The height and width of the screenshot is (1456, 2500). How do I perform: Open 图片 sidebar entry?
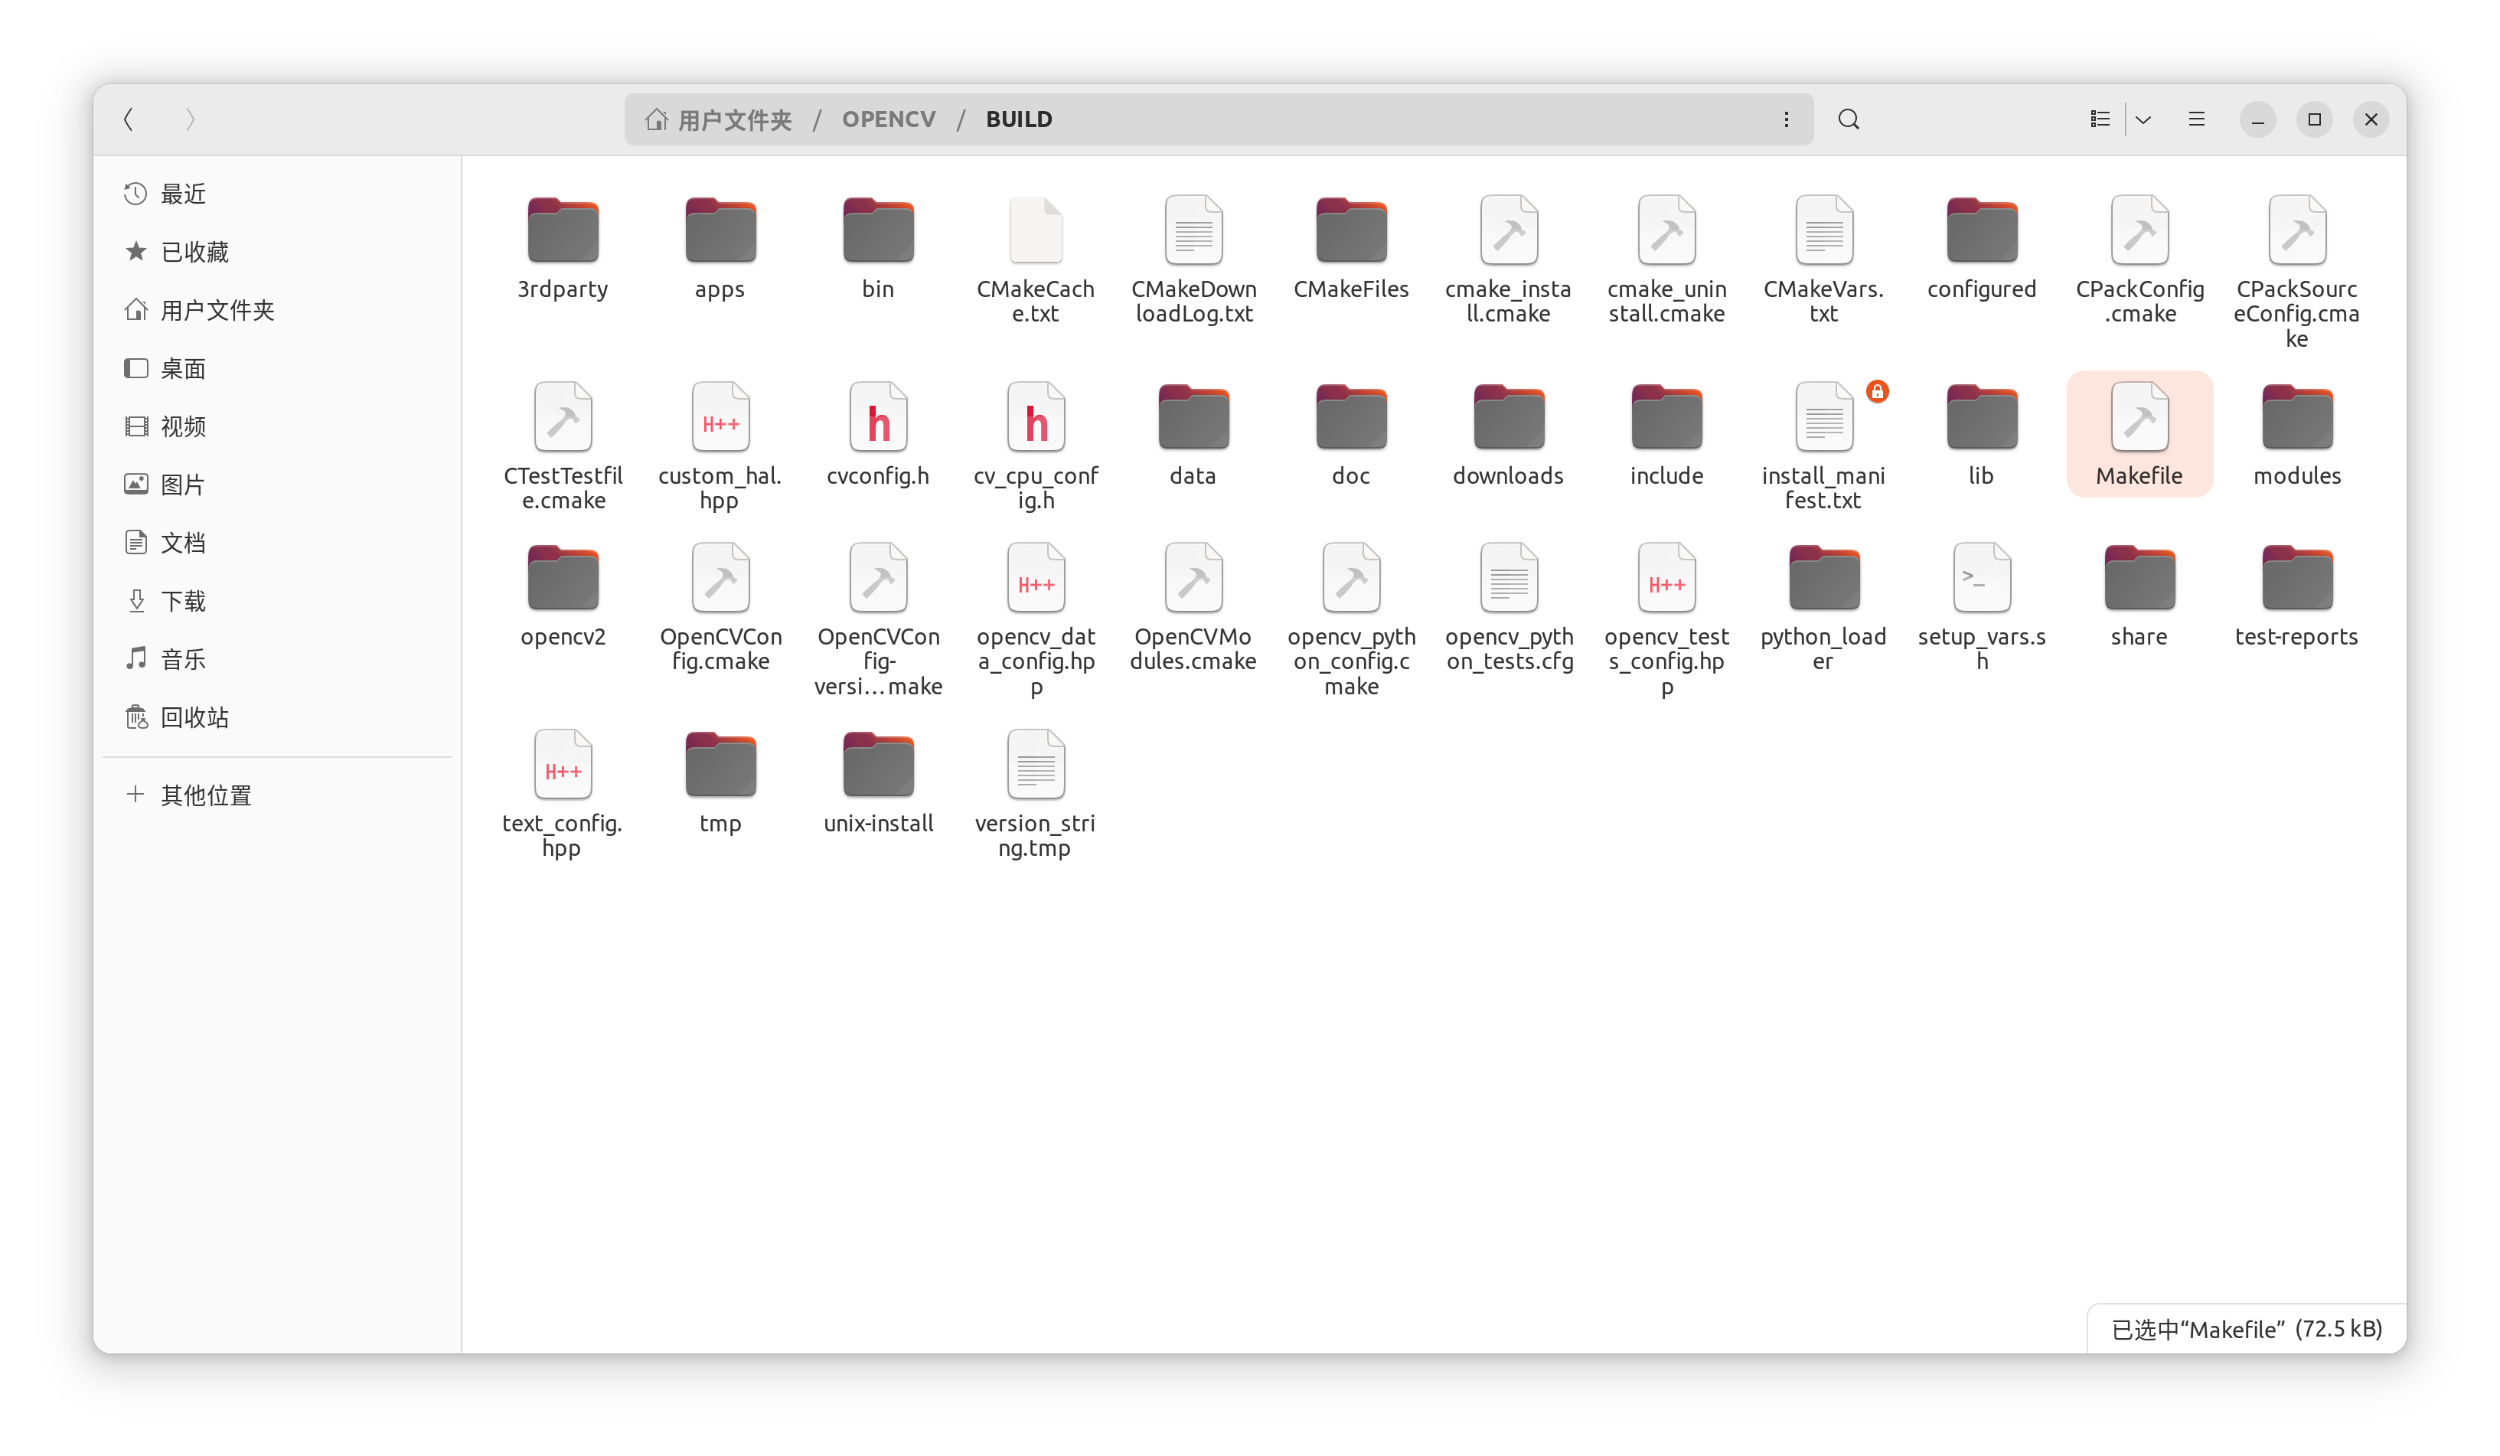[278, 484]
